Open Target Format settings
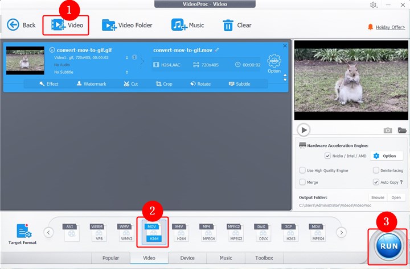Image resolution: width=410 pixels, height=269 pixels. 22,234
